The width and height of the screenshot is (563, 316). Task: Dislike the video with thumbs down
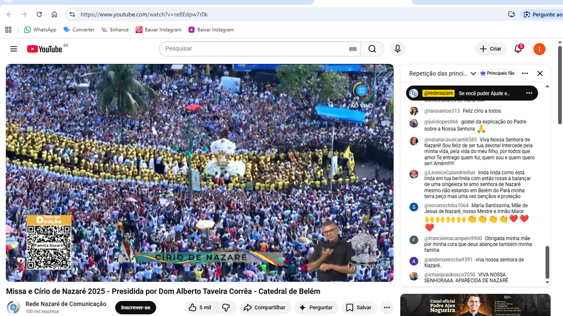[226, 308]
